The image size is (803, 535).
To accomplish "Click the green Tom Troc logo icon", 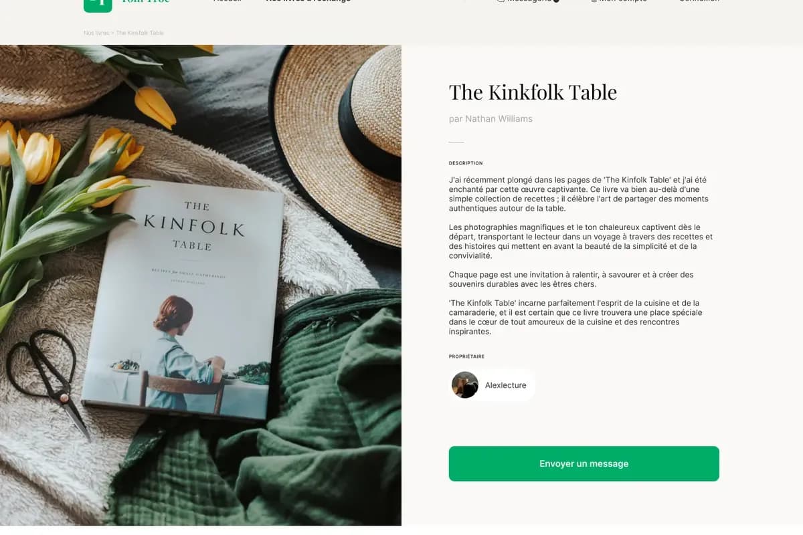I will click(x=98, y=4).
